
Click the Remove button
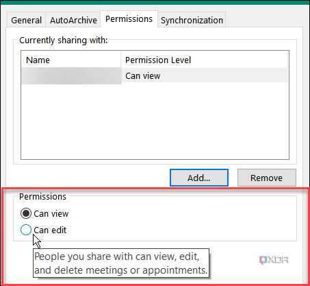(x=267, y=178)
